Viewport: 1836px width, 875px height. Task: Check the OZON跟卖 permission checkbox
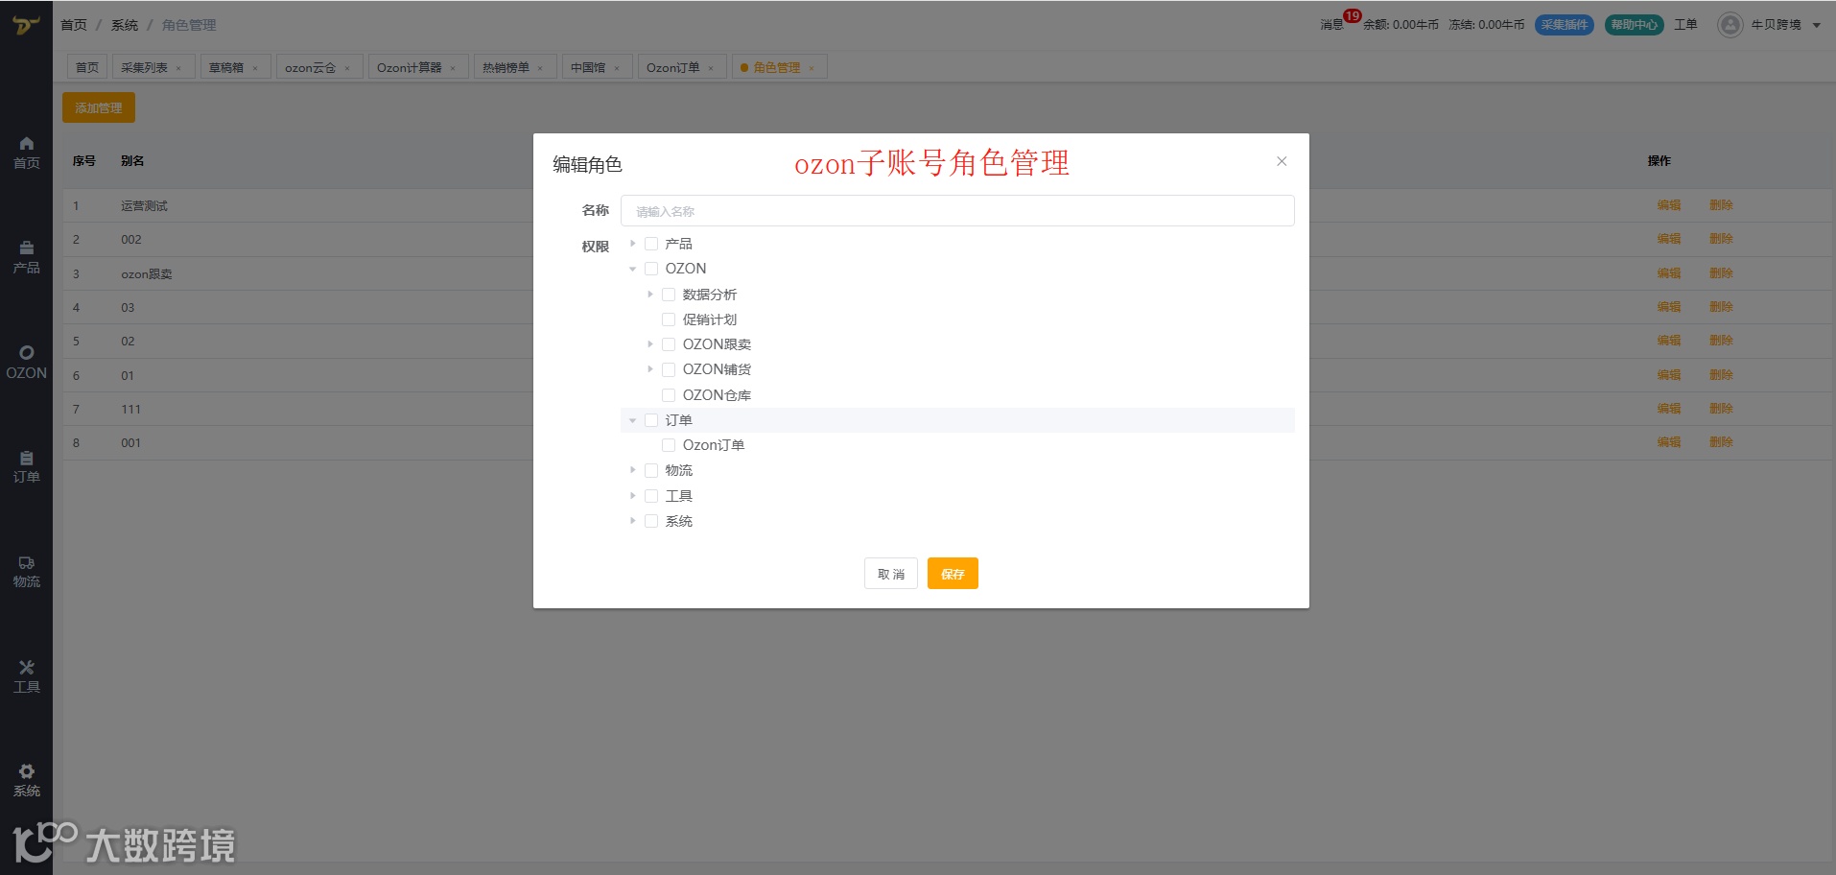click(669, 344)
